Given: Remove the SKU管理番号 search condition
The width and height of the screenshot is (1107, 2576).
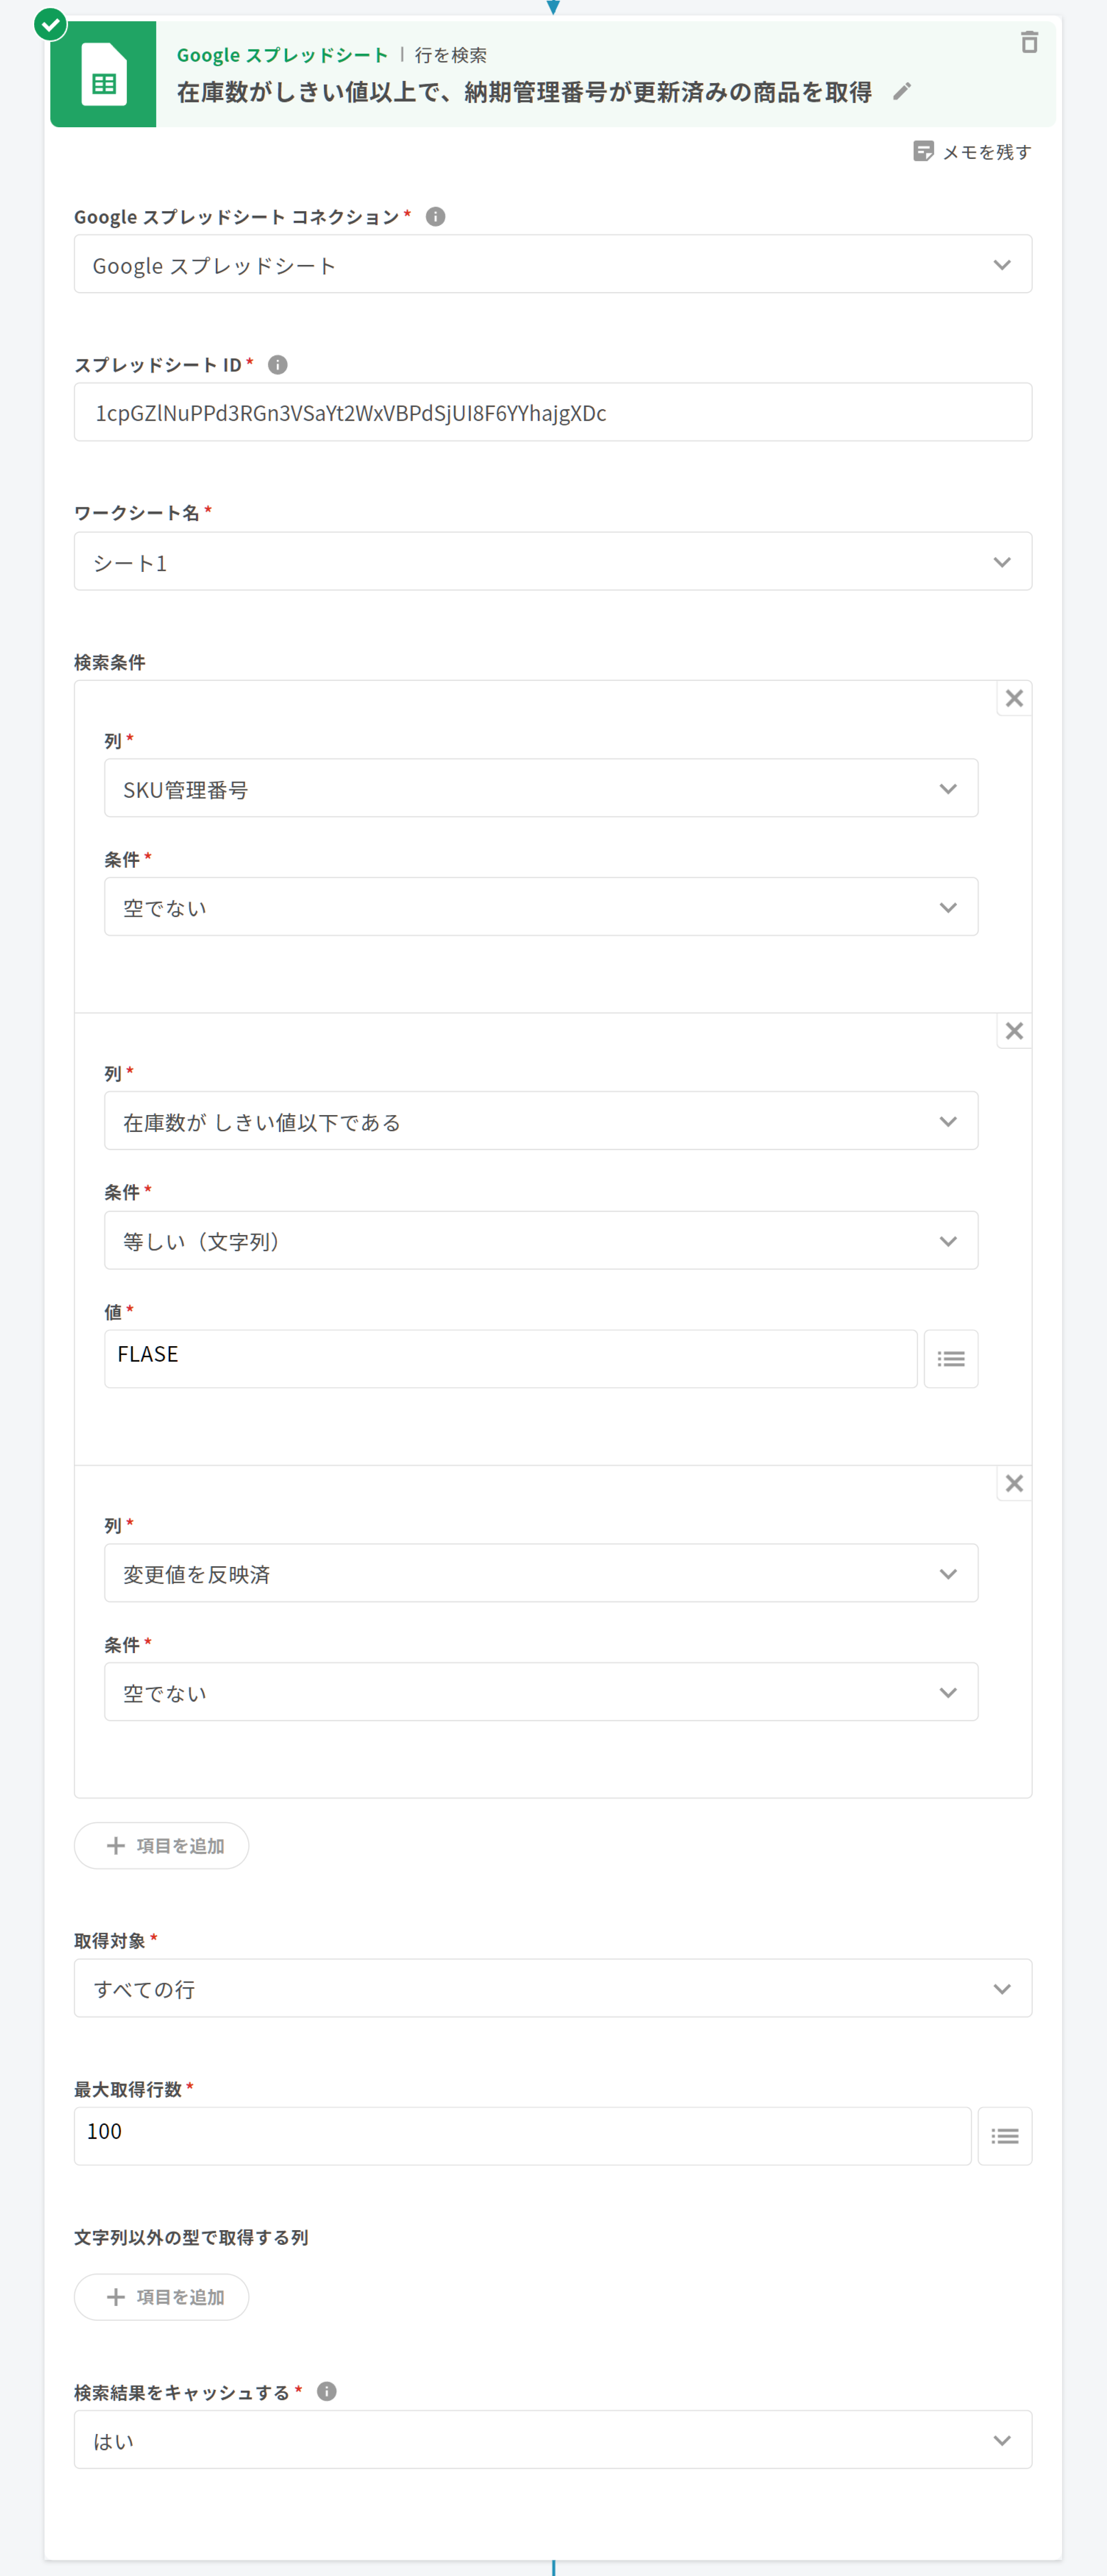Looking at the screenshot, I should coord(1014,699).
